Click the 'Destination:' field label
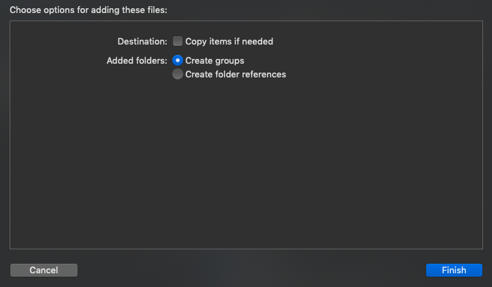 [x=143, y=41]
